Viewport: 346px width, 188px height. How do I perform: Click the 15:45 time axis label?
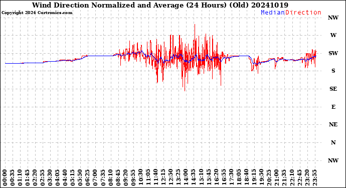tap(208, 178)
